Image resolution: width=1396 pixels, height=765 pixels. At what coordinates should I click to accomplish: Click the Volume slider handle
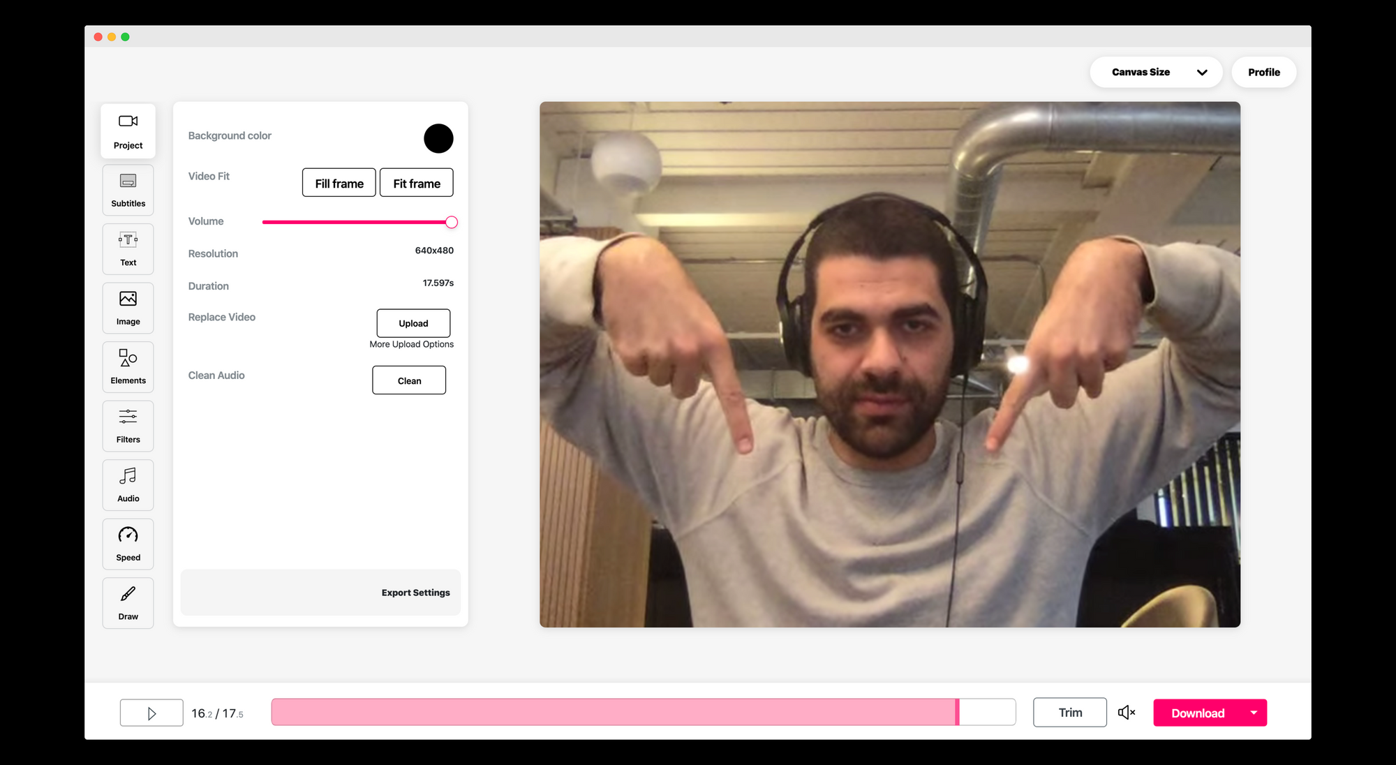coord(452,222)
